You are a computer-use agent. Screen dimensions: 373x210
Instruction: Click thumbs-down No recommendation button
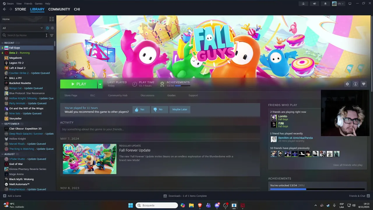pyautogui.click(x=159, y=109)
